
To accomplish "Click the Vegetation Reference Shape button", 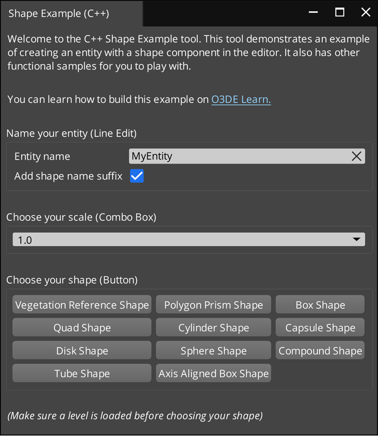I will click(x=82, y=305).
